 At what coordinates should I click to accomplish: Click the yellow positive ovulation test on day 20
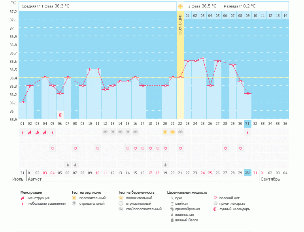tap(165, 132)
